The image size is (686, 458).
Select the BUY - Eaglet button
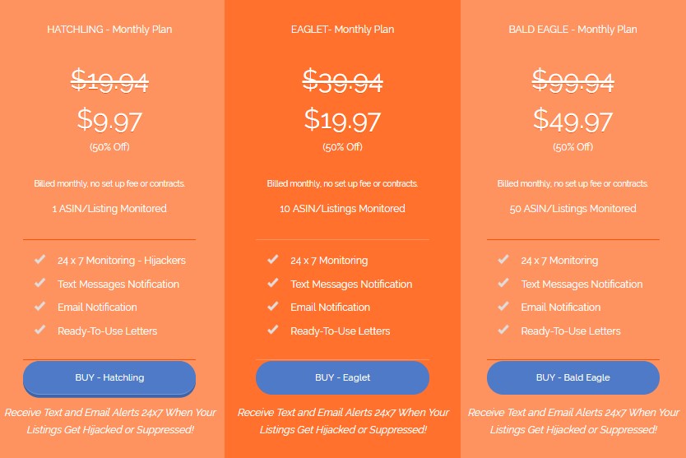tap(342, 377)
